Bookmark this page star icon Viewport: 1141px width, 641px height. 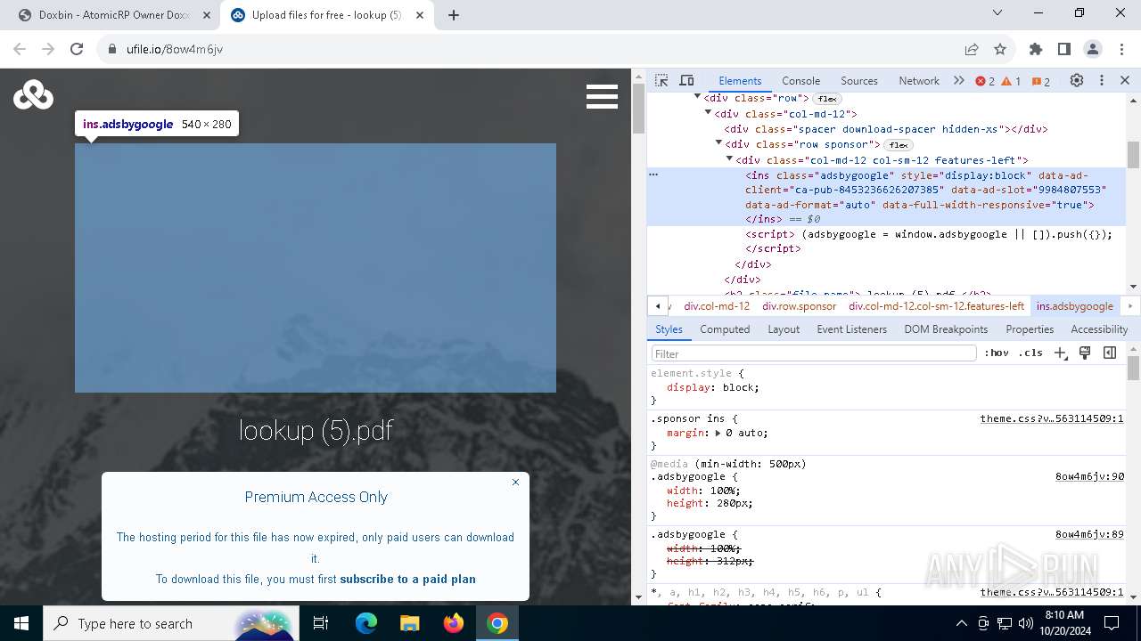pyautogui.click(x=1000, y=49)
